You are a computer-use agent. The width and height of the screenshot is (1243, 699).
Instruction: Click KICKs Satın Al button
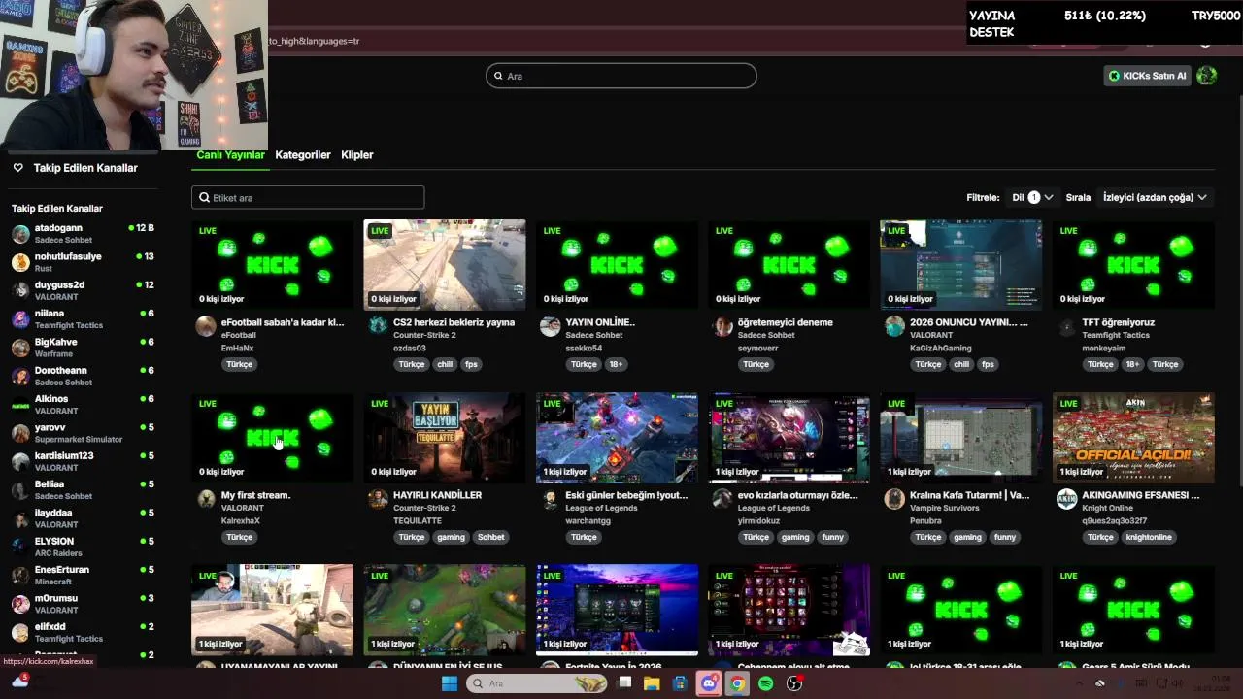pos(1148,76)
